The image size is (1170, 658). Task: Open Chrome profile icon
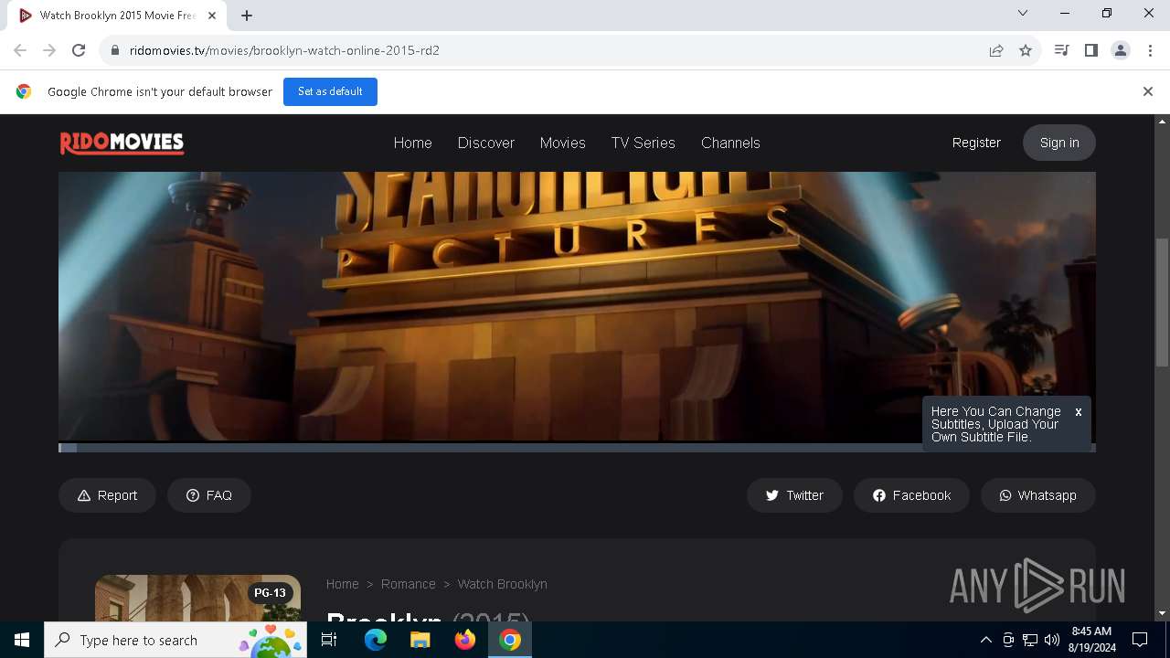point(1121,50)
